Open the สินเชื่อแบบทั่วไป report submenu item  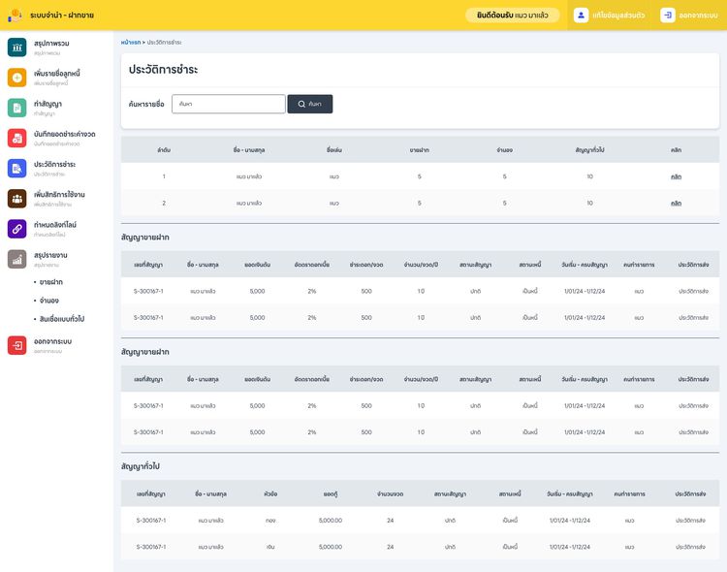[62, 319]
